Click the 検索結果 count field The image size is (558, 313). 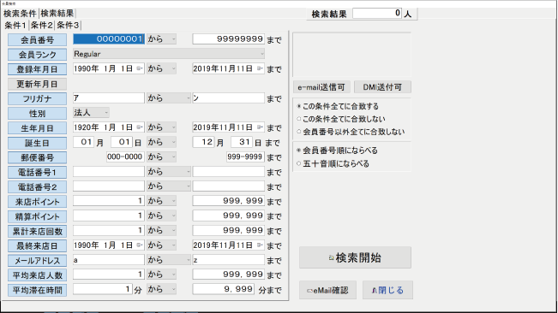pos(377,14)
